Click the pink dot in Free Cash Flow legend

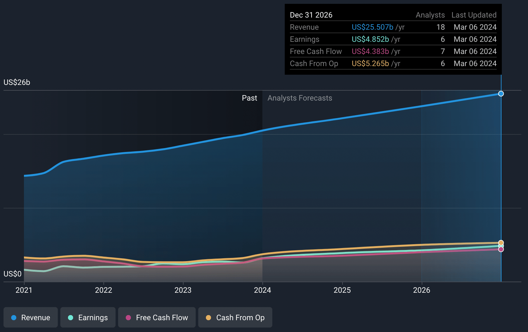tap(128, 318)
